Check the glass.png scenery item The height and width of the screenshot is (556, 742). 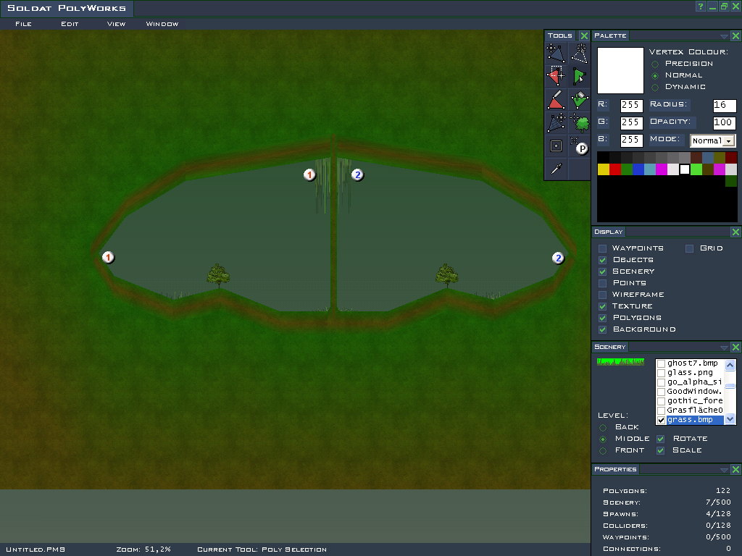pos(661,373)
